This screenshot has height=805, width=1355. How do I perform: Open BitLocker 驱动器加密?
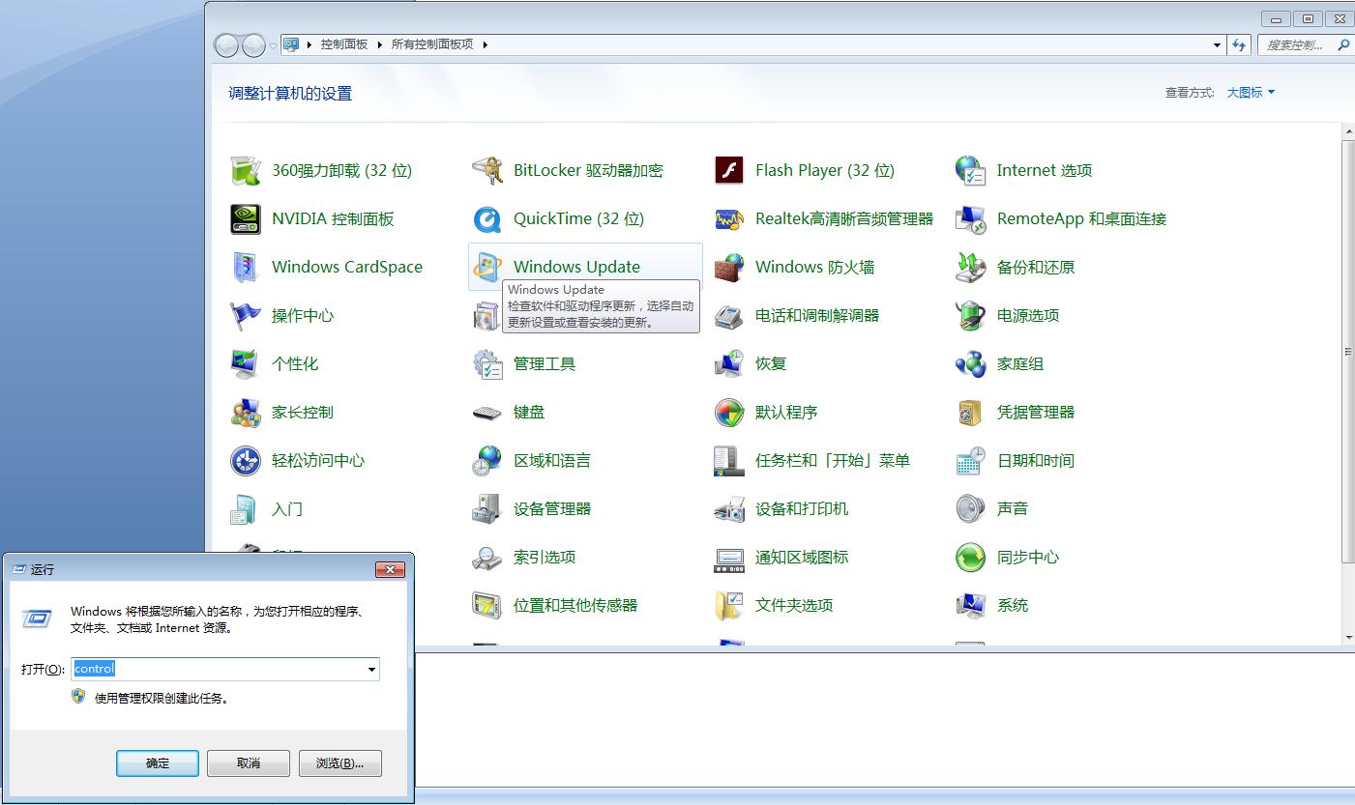pos(587,170)
